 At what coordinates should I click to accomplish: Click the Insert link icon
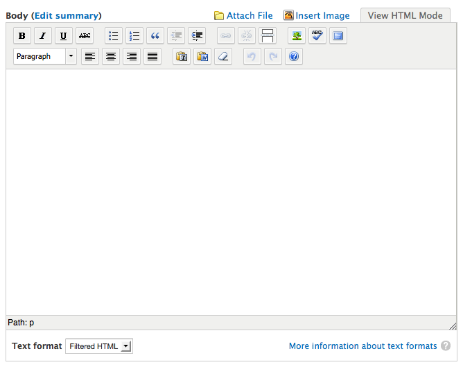coord(226,36)
